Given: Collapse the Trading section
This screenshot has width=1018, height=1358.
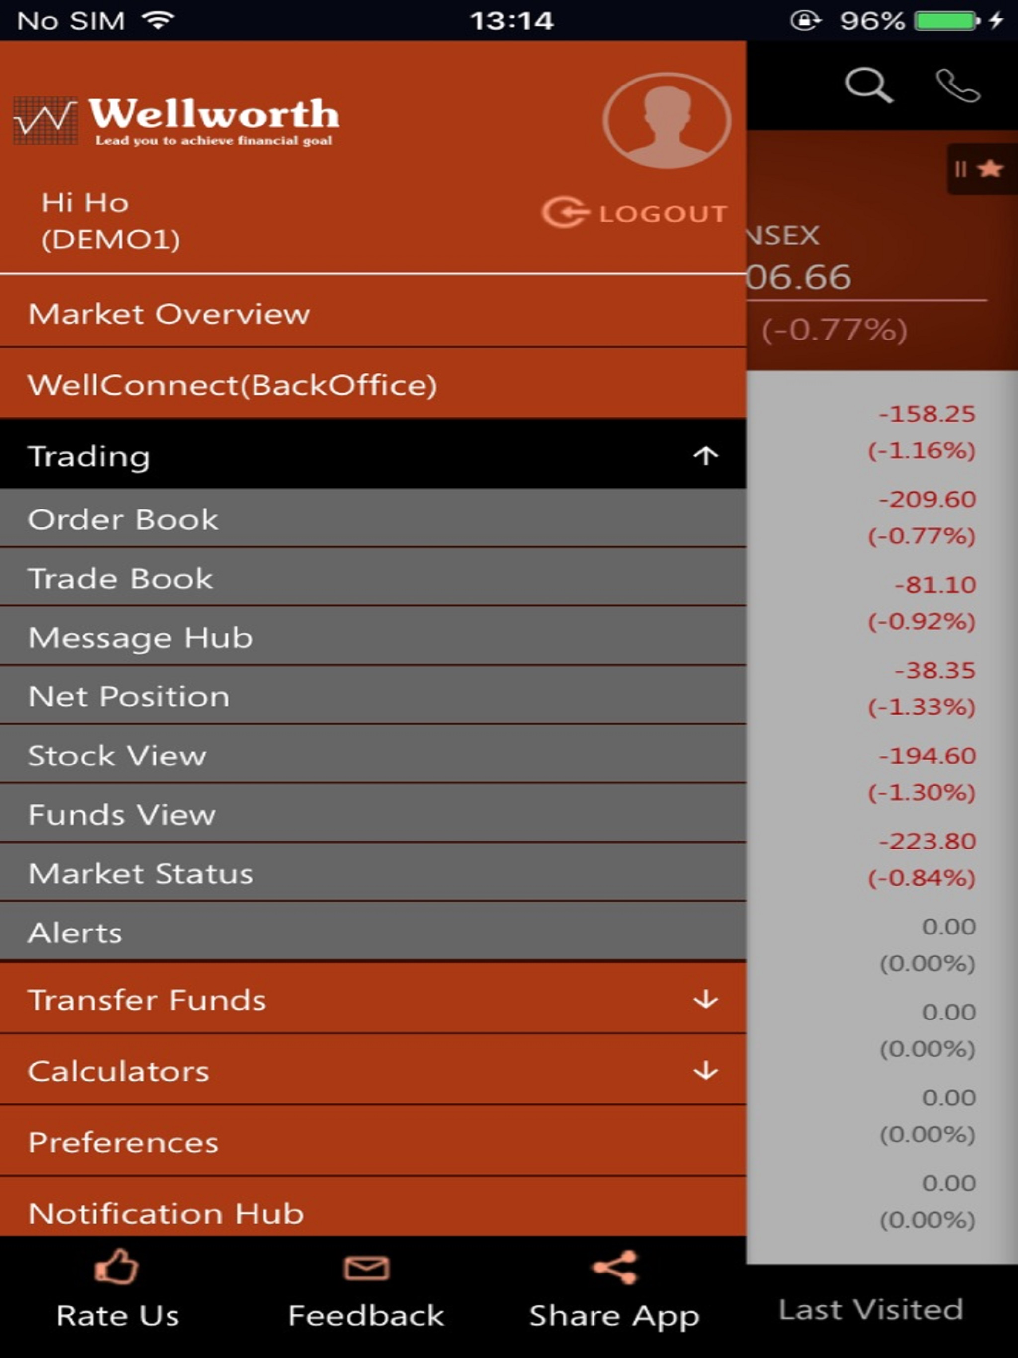Looking at the screenshot, I should [x=705, y=455].
